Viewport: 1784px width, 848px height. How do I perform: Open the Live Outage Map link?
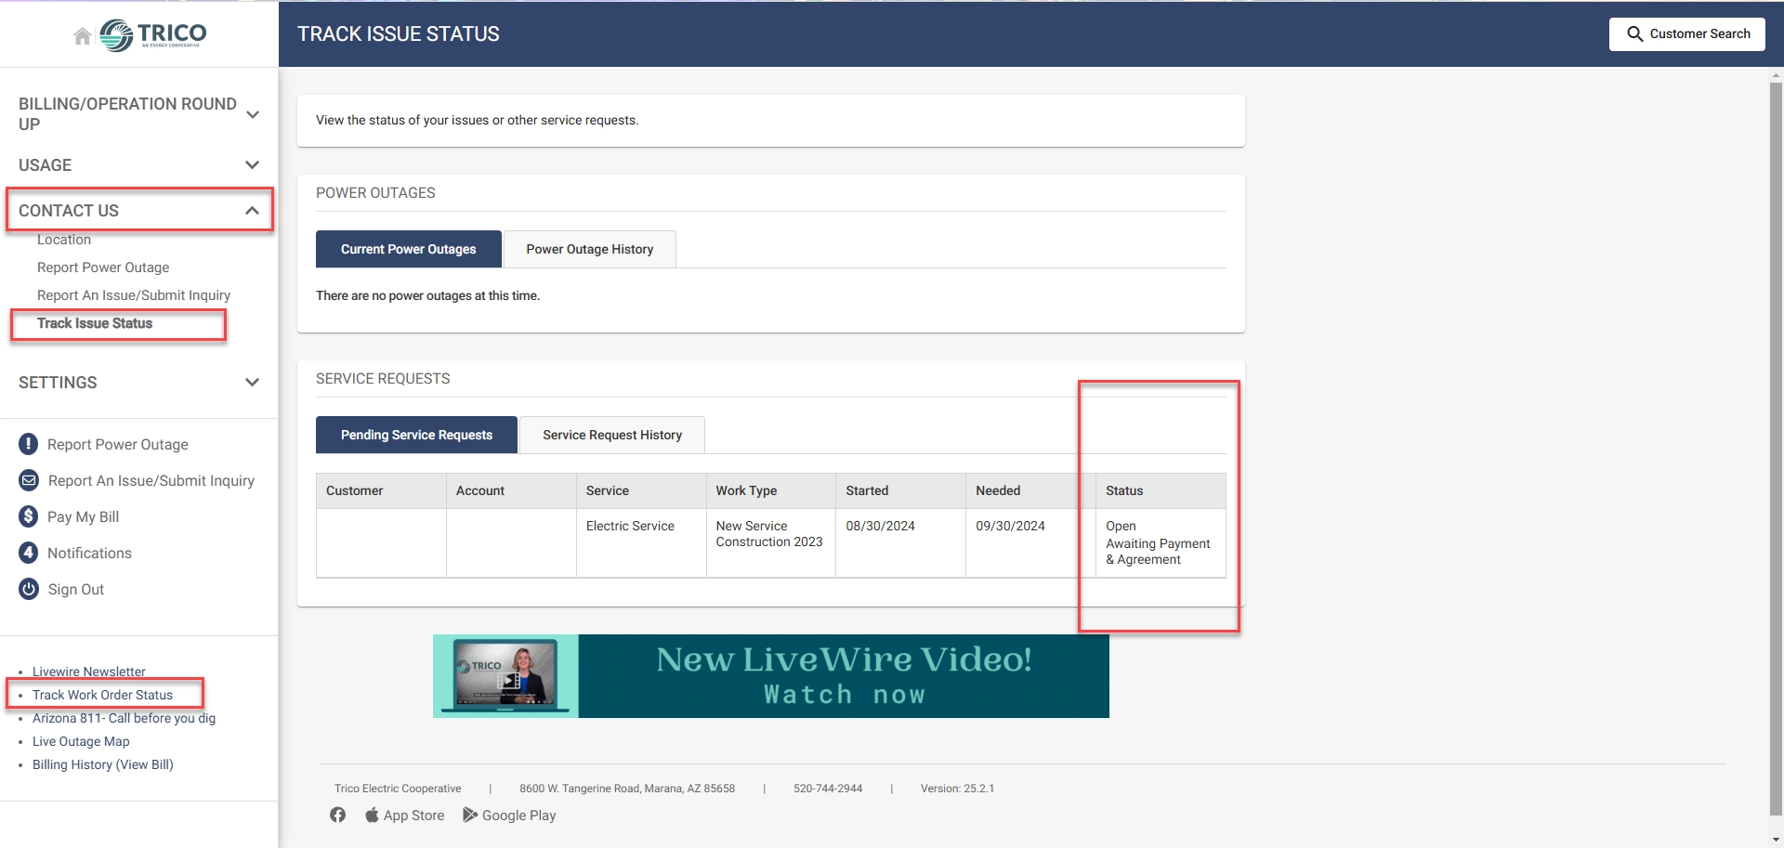pos(81,741)
